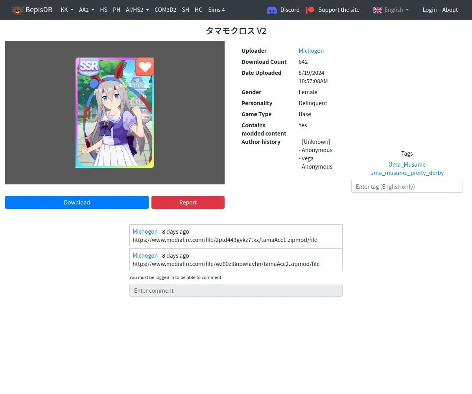This screenshot has height=394, width=472.
Task: Go to the HS section
Action: point(103,10)
